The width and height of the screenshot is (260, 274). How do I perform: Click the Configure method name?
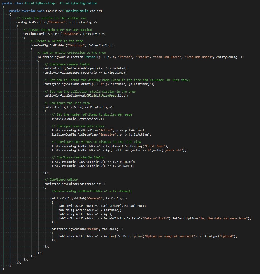[54, 11]
